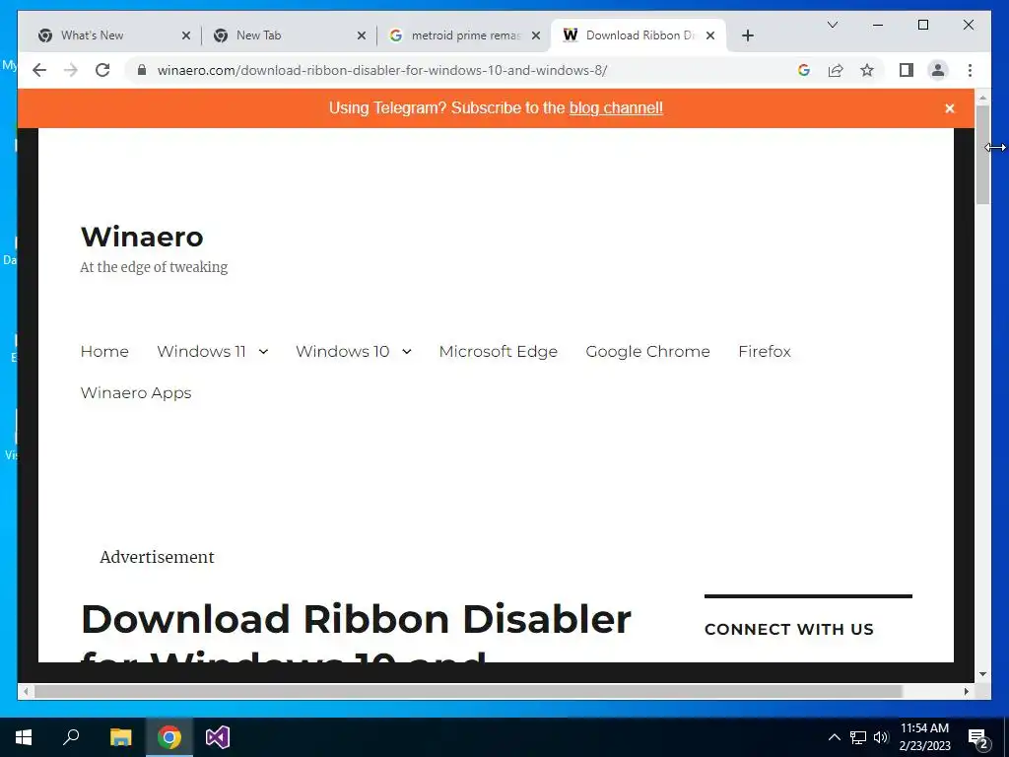Go to Microsoft Edge section
Image resolution: width=1009 pixels, height=757 pixels.
[x=498, y=352]
